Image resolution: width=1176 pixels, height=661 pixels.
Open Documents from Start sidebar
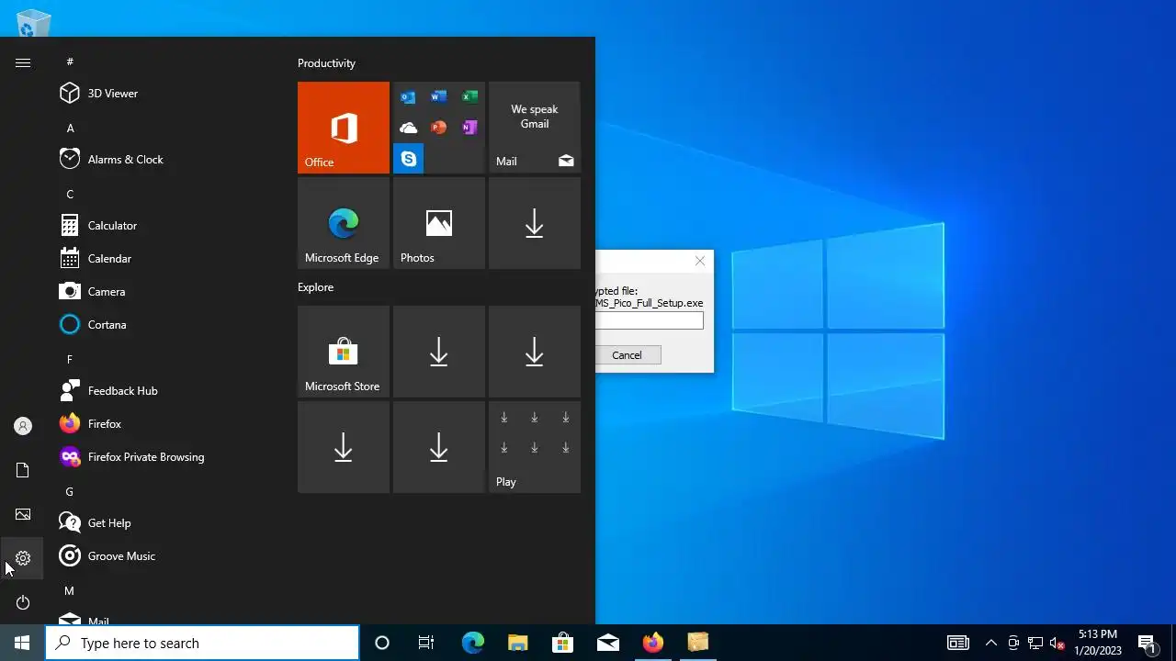(23, 470)
